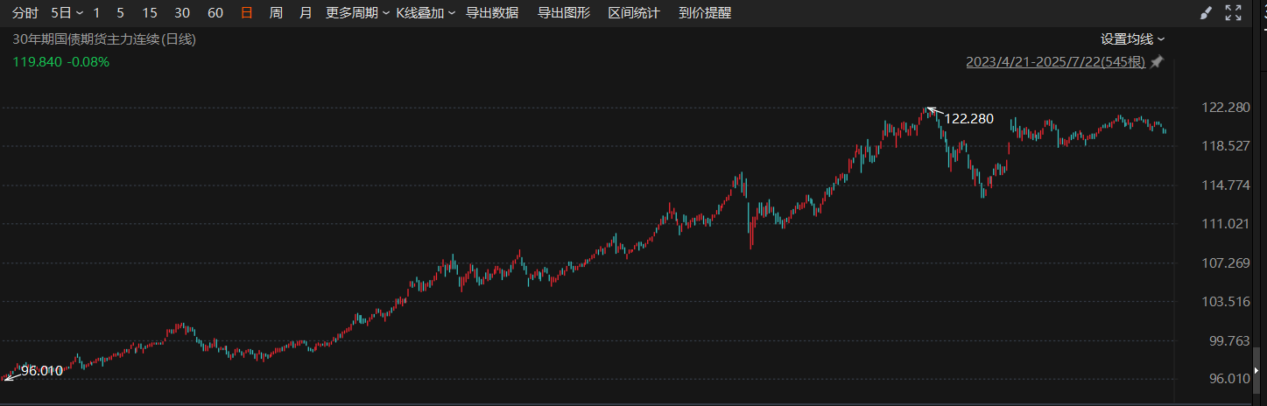Image resolution: width=1267 pixels, height=406 pixels.
Task: Select the 5 minute period
Action: coord(120,13)
